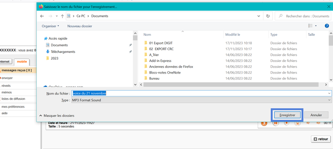Open the 'MP3 Format Sound' type combo box
The image size is (333, 149).
pos(201,100)
